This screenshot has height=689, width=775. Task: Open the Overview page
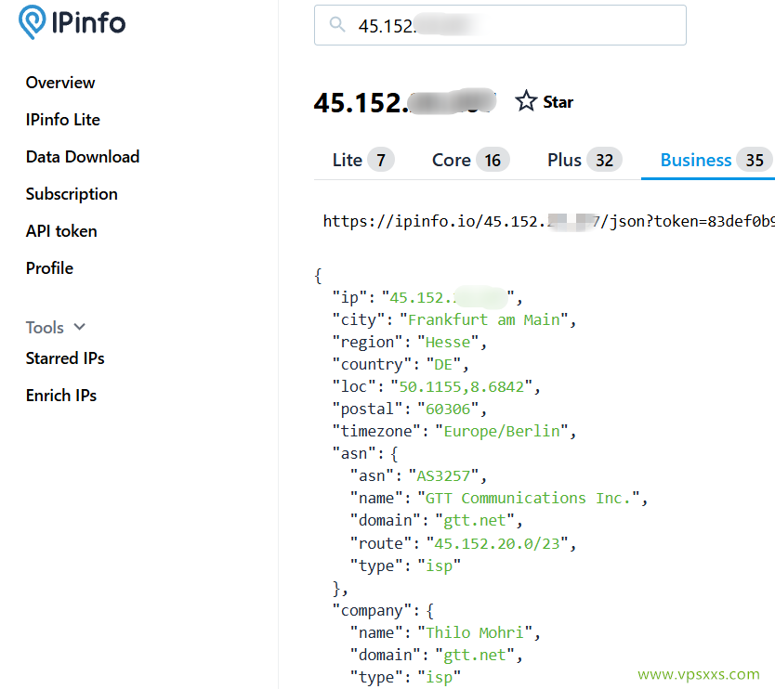point(60,83)
